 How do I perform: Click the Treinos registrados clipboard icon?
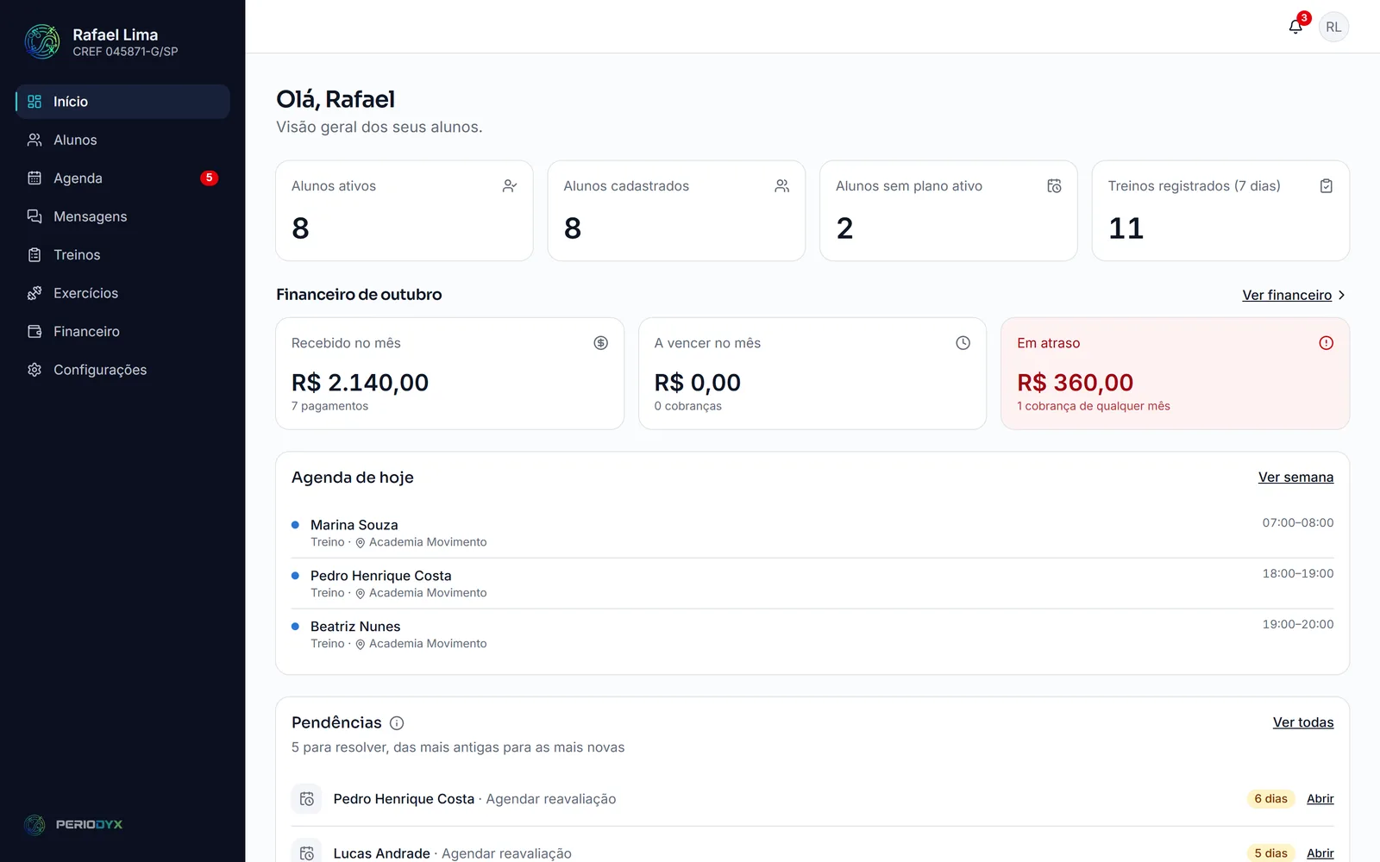click(x=1327, y=186)
